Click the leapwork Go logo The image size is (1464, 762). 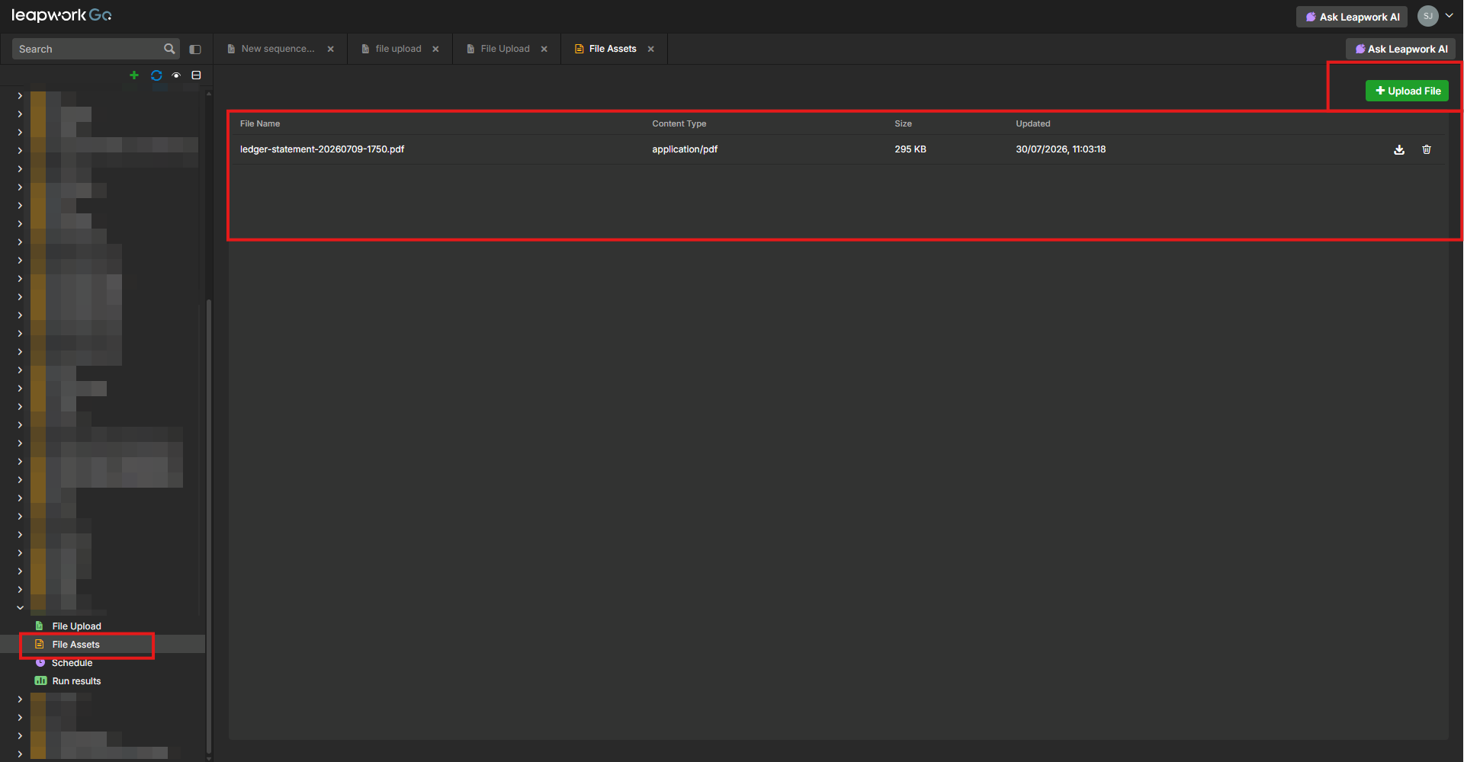point(62,15)
